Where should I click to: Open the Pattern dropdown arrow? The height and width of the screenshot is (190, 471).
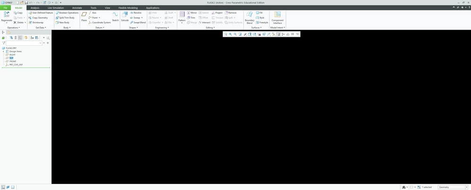click(x=182, y=23)
